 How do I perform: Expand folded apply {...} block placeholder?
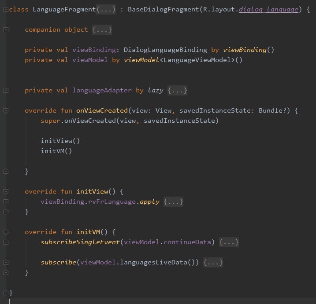(x=173, y=202)
